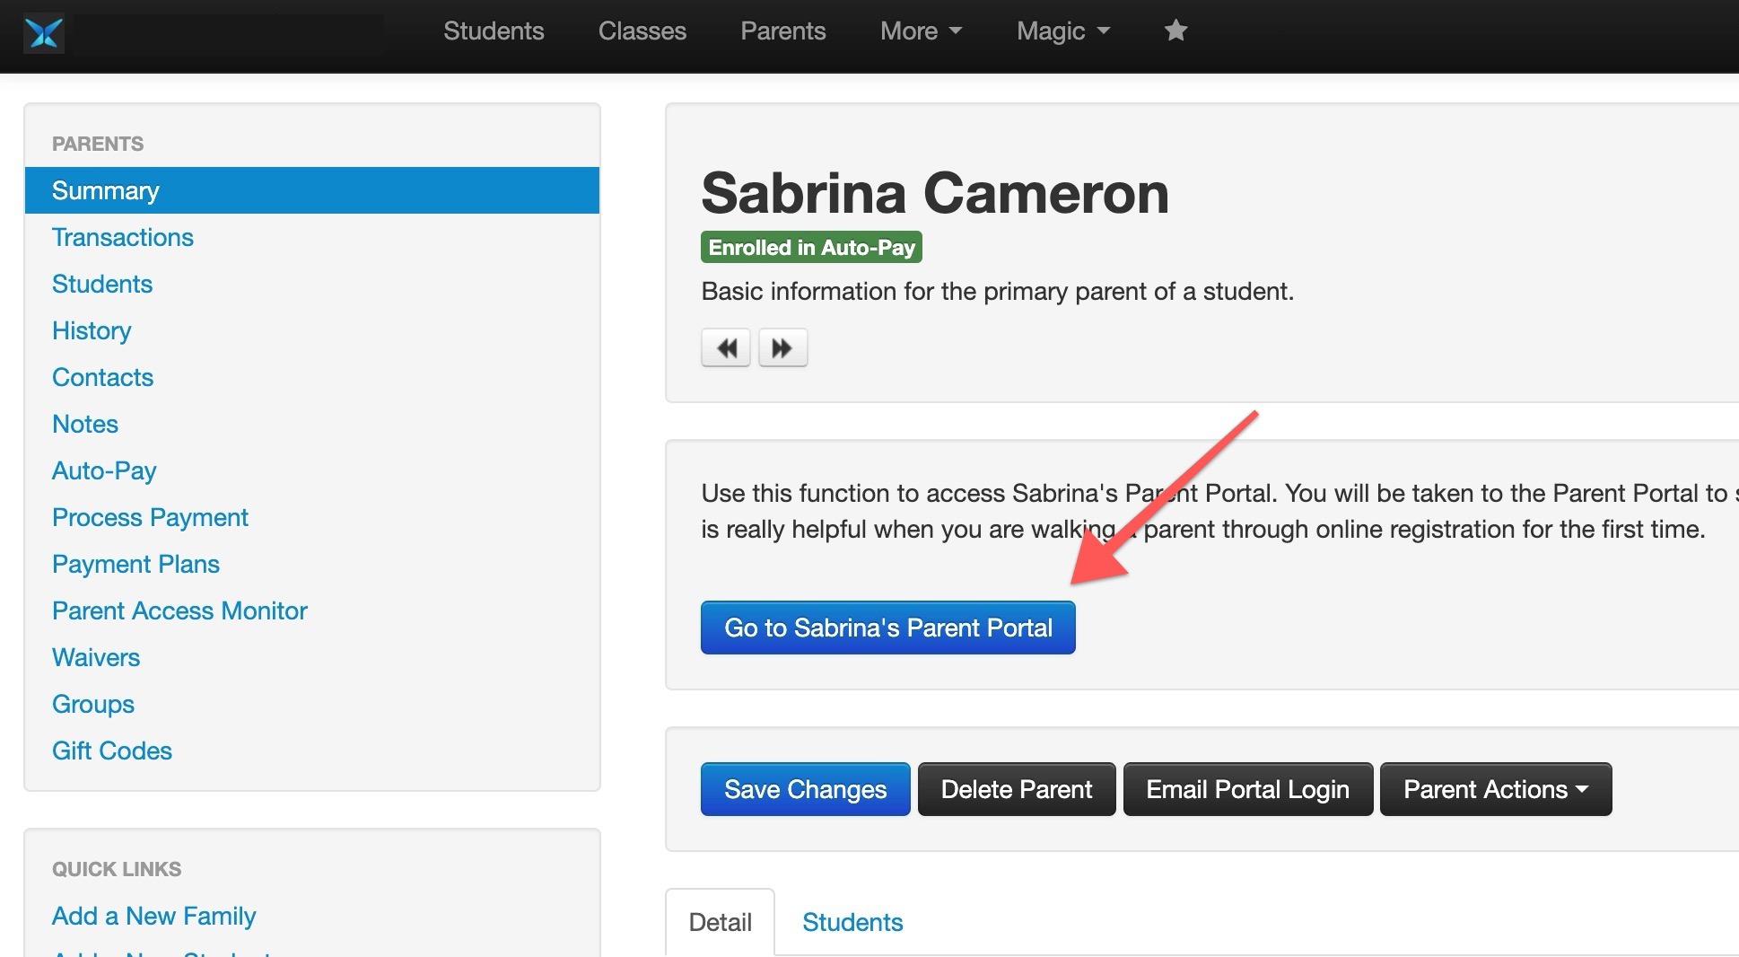Click the star favorites icon in navbar
Screen dimensions: 1739x957
(x=1175, y=31)
